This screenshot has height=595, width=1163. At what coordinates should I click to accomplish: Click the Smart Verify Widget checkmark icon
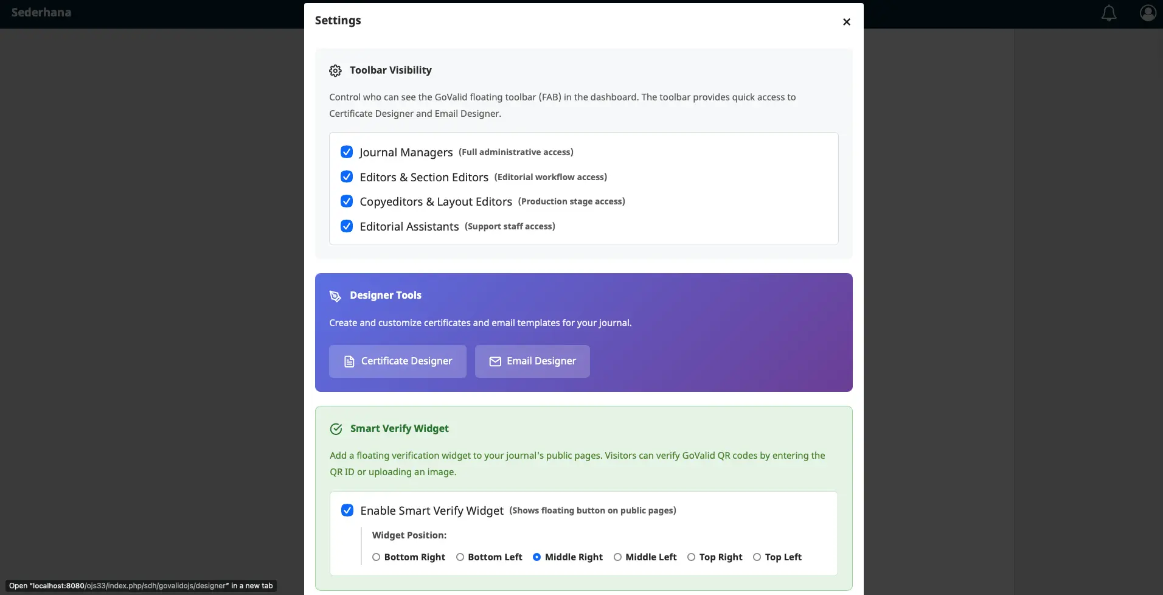pos(336,429)
